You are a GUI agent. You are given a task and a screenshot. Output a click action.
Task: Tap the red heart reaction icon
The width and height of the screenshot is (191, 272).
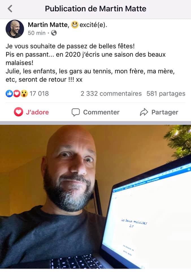tap(17, 93)
